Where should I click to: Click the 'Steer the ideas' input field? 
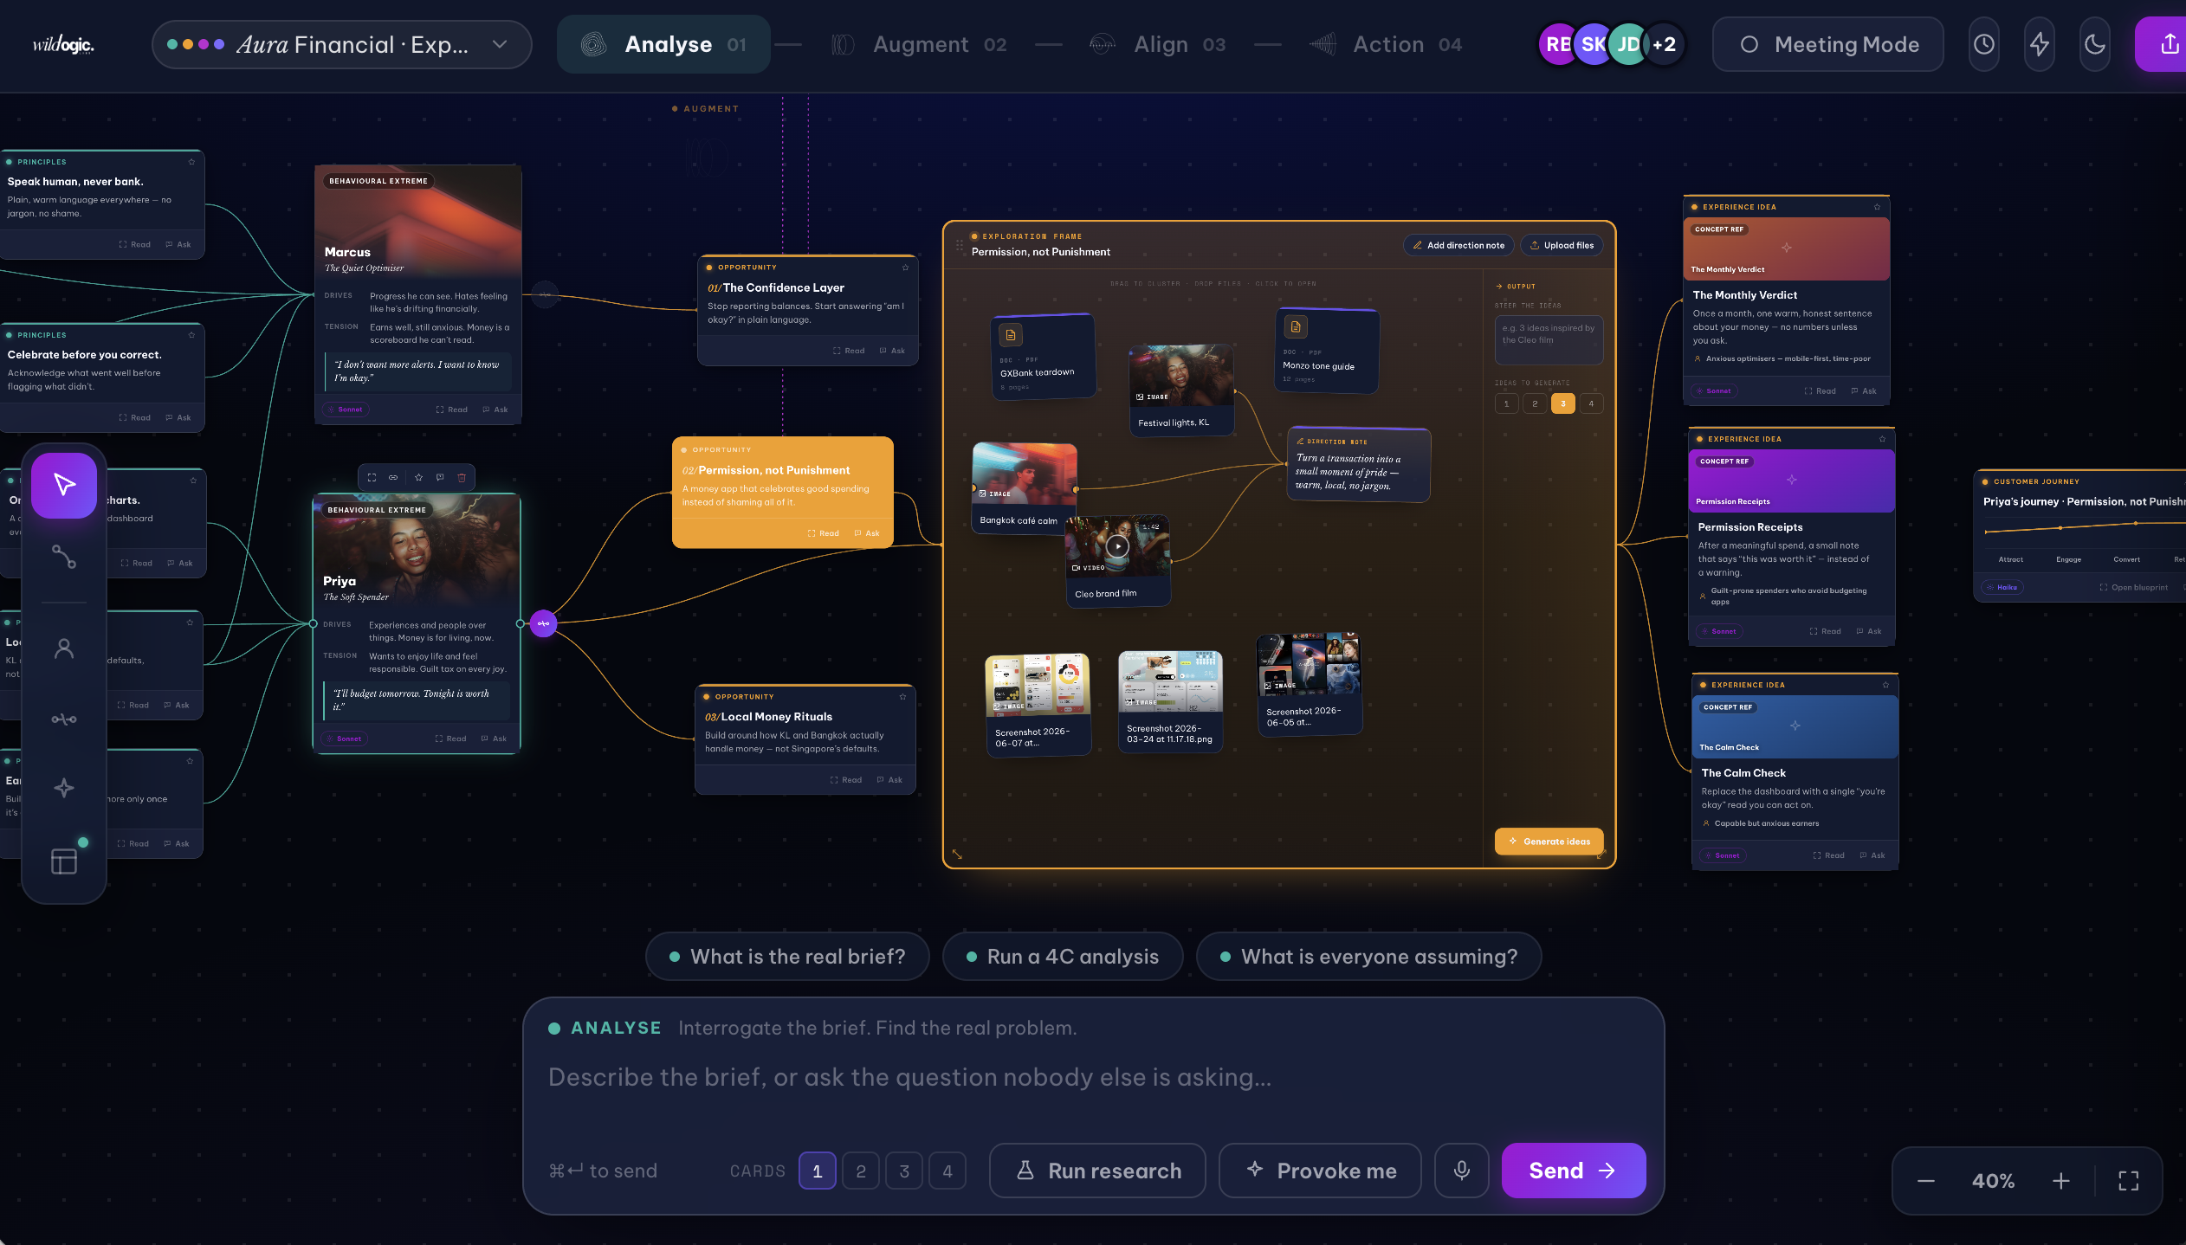pos(1549,339)
